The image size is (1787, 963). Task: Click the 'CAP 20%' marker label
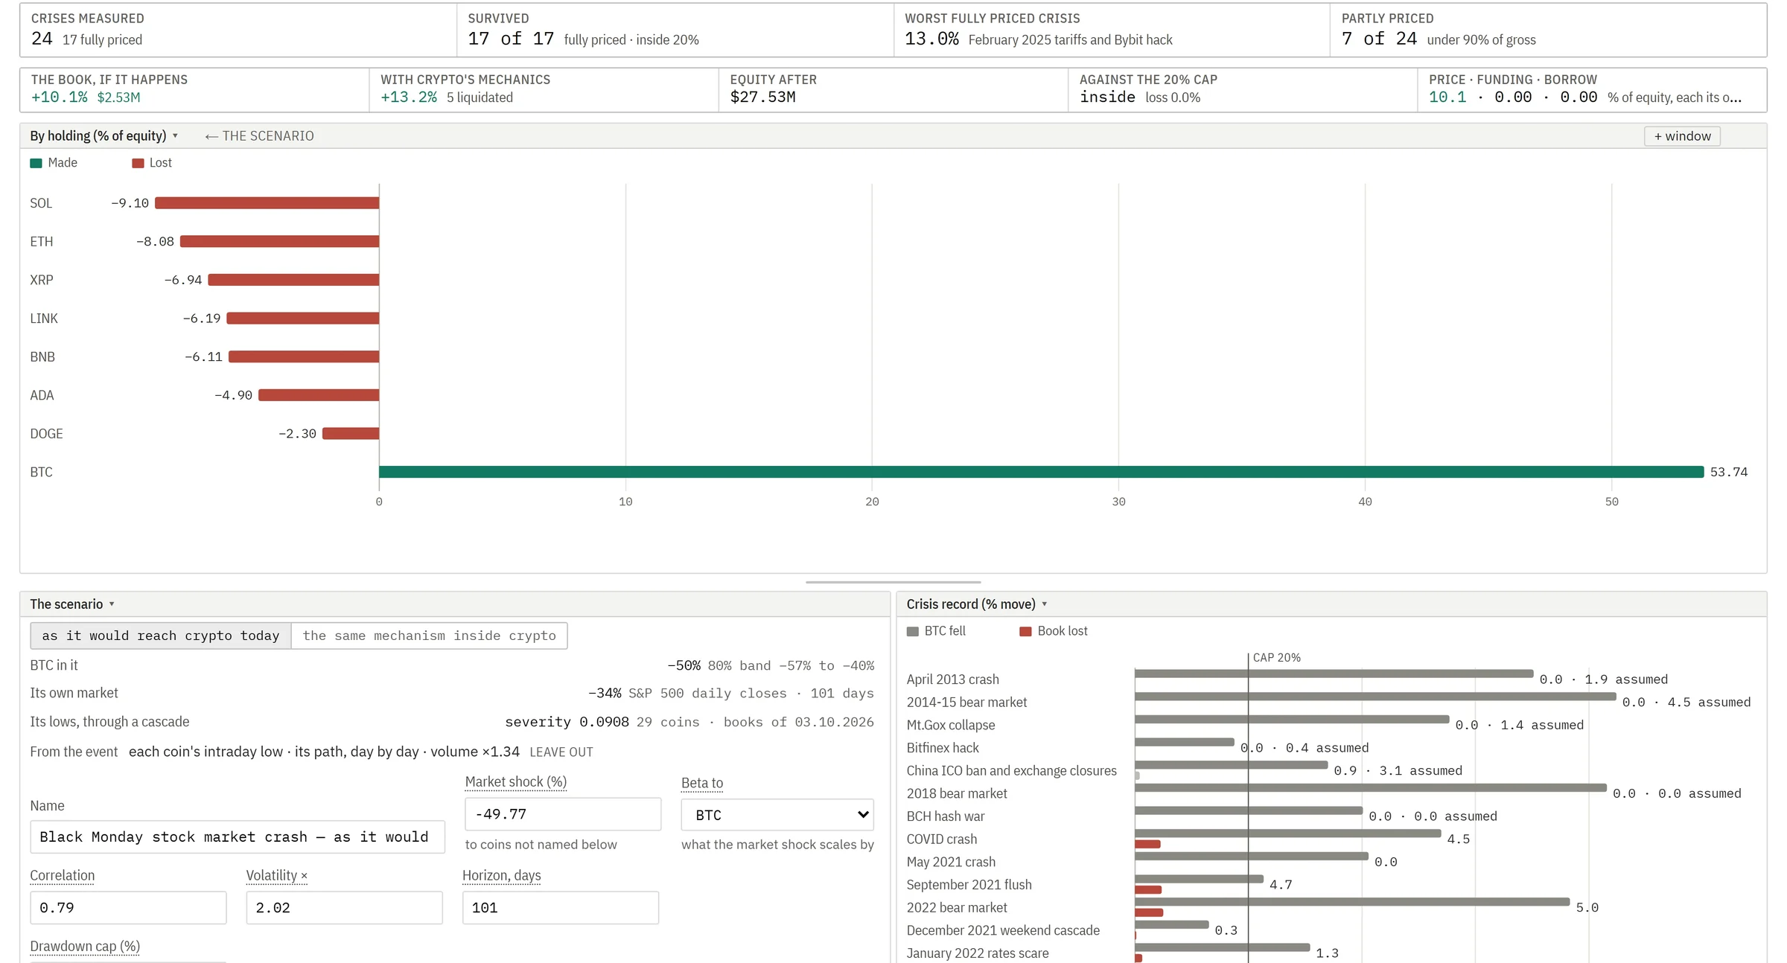tap(1276, 658)
